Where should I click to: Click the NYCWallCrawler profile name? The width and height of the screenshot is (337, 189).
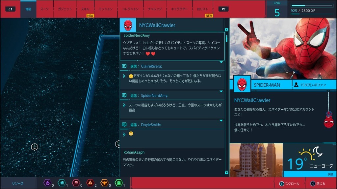point(252,100)
